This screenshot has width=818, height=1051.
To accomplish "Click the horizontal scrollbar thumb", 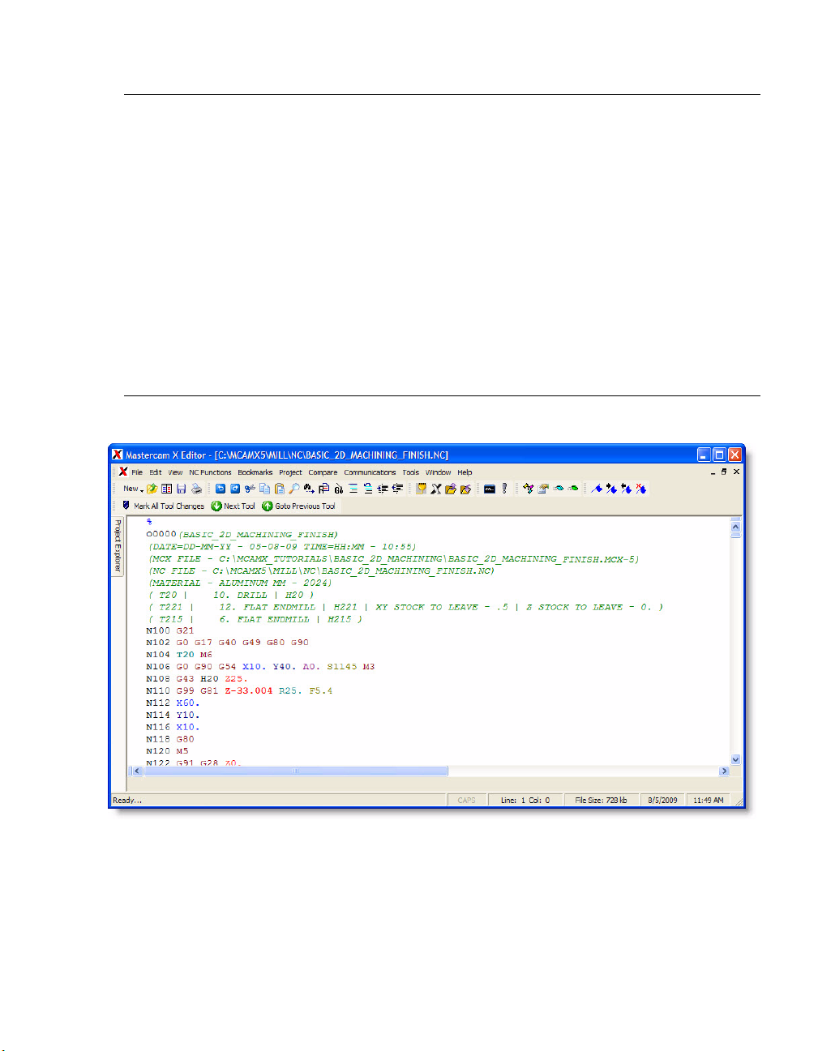I will 295,771.
